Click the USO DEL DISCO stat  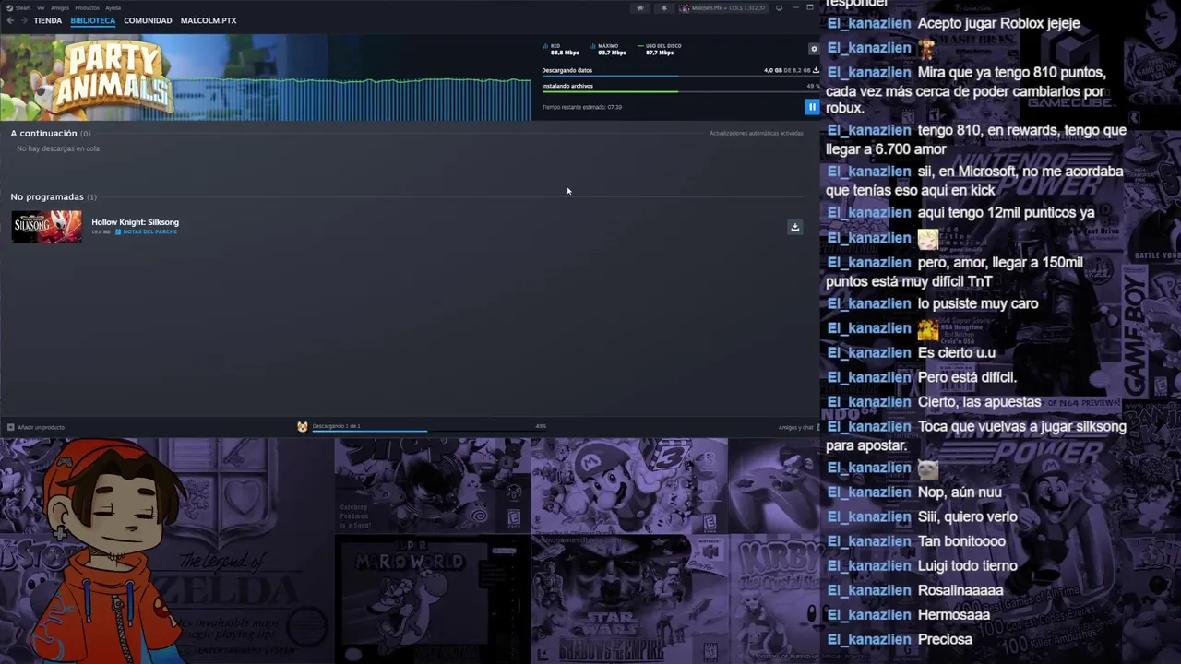[x=660, y=50]
